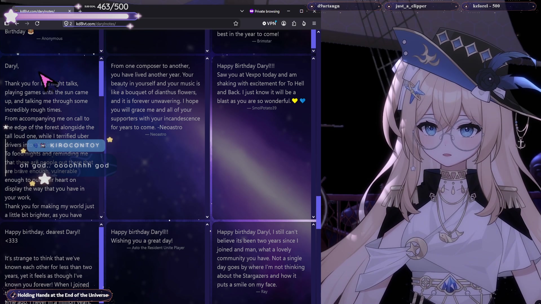Viewport: 541px width, 304px height.
Task: Click the KIROCONTOY chat name banner
Action: click(66, 145)
